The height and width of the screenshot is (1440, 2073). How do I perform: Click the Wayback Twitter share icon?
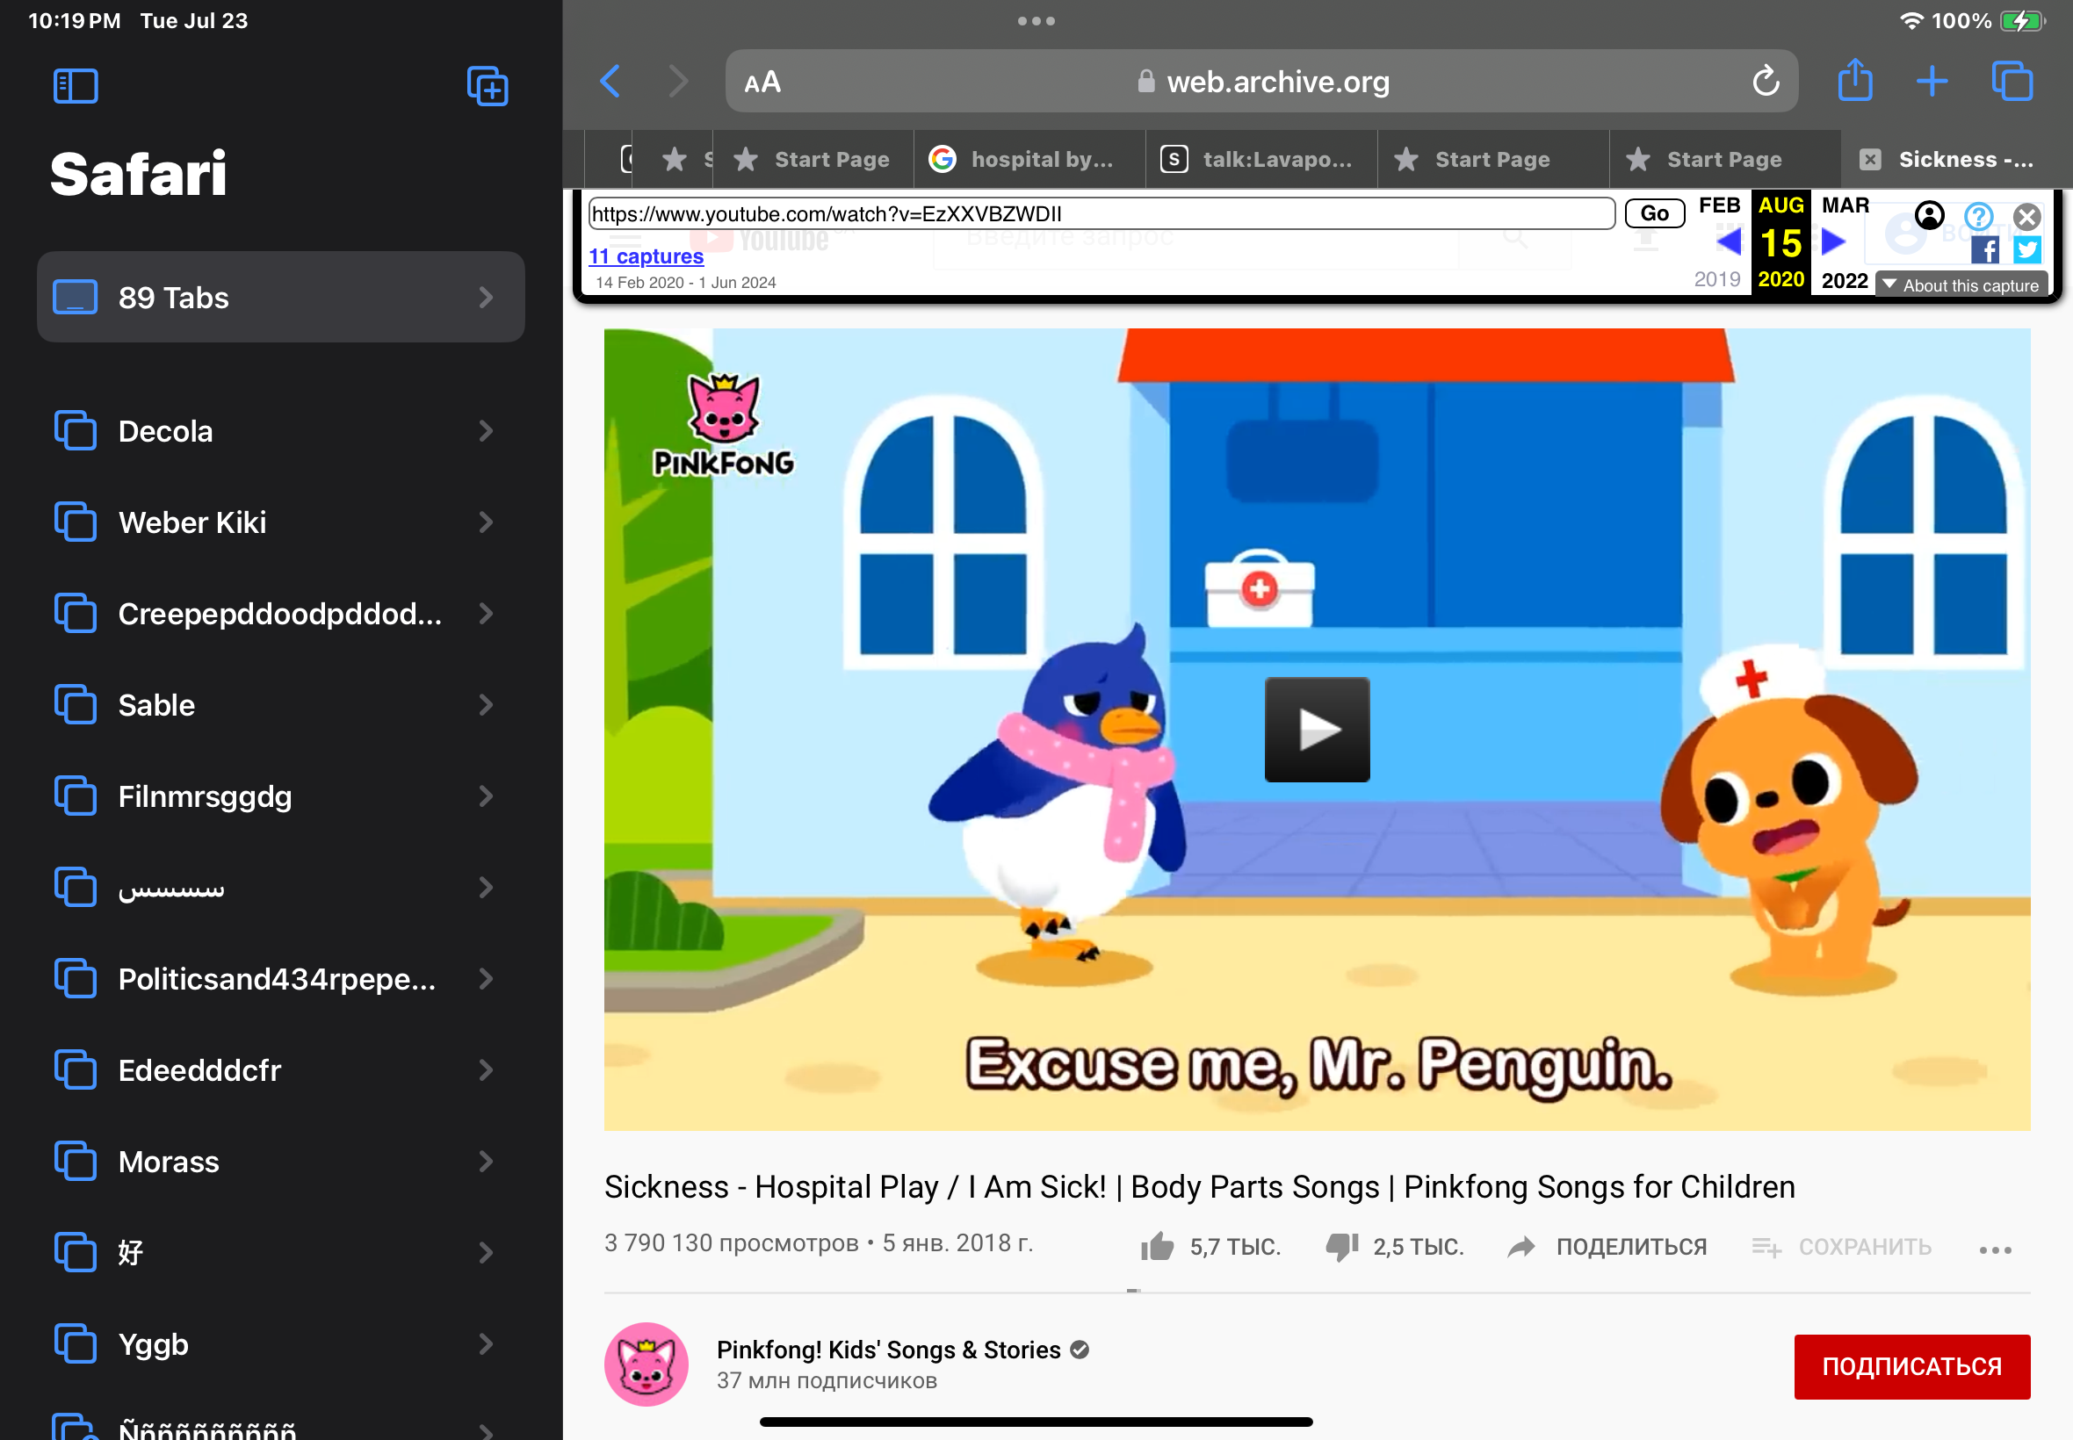pyautogui.click(x=2027, y=250)
